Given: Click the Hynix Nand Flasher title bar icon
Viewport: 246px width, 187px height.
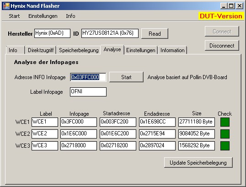Looking at the screenshot, I should [6, 6].
